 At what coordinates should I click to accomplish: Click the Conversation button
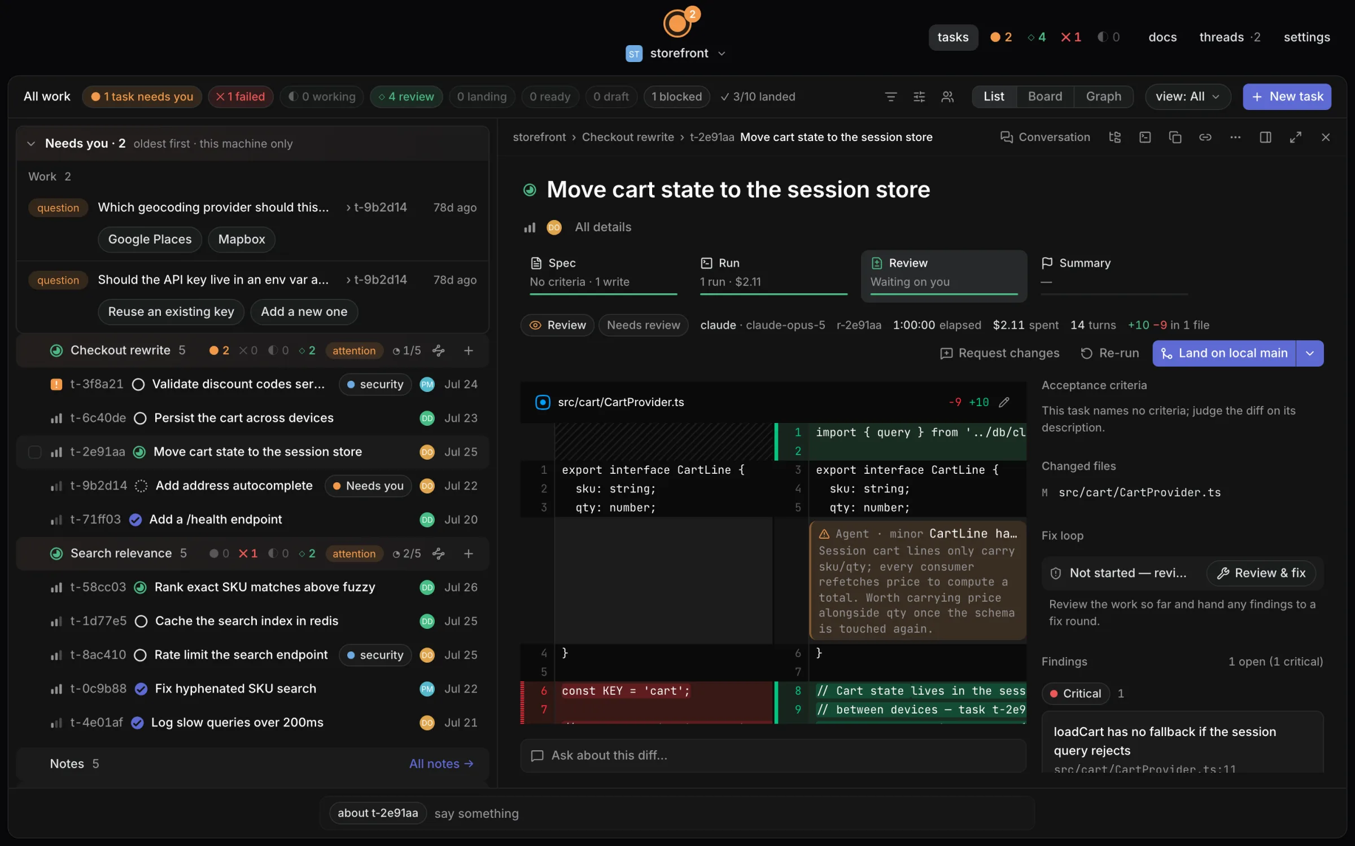(x=1045, y=137)
